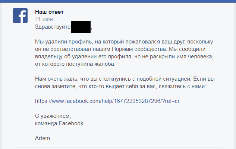The height and width of the screenshot is (149, 236).
Task: Click the phrase "подобной ситуацией"
Action: pyautogui.click(x=164, y=79)
